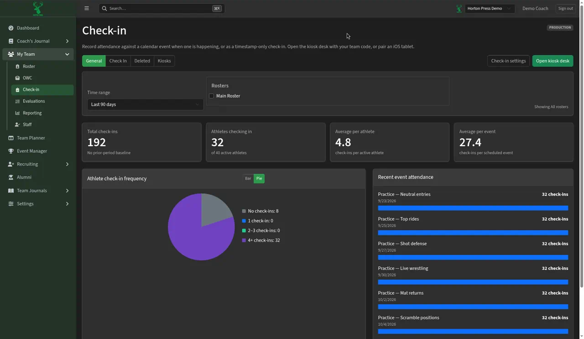
Task: Open the Time range dropdown
Action: (145, 105)
